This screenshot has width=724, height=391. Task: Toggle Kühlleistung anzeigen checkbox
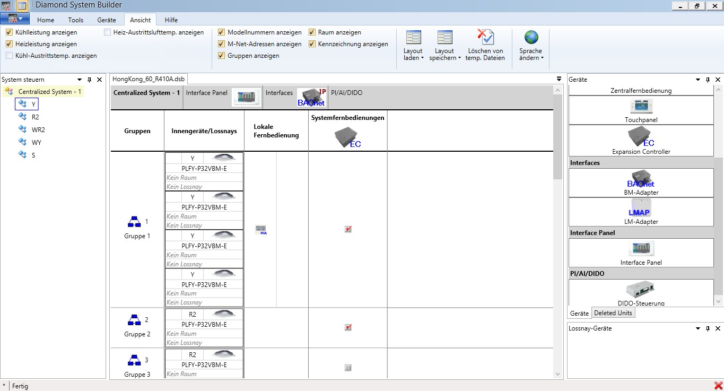[x=9, y=32]
